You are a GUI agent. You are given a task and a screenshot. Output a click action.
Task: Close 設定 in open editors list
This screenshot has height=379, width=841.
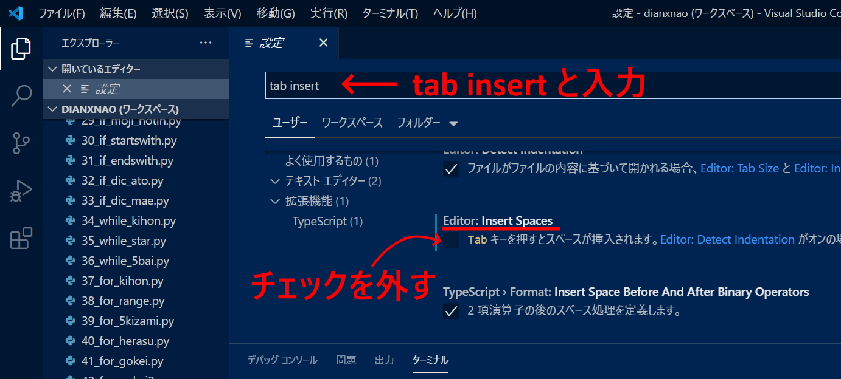click(x=67, y=89)
